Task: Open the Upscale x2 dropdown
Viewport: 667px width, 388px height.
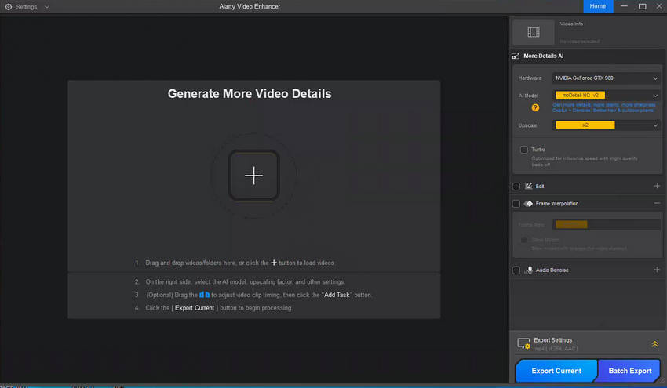Action: coord(607,125)
